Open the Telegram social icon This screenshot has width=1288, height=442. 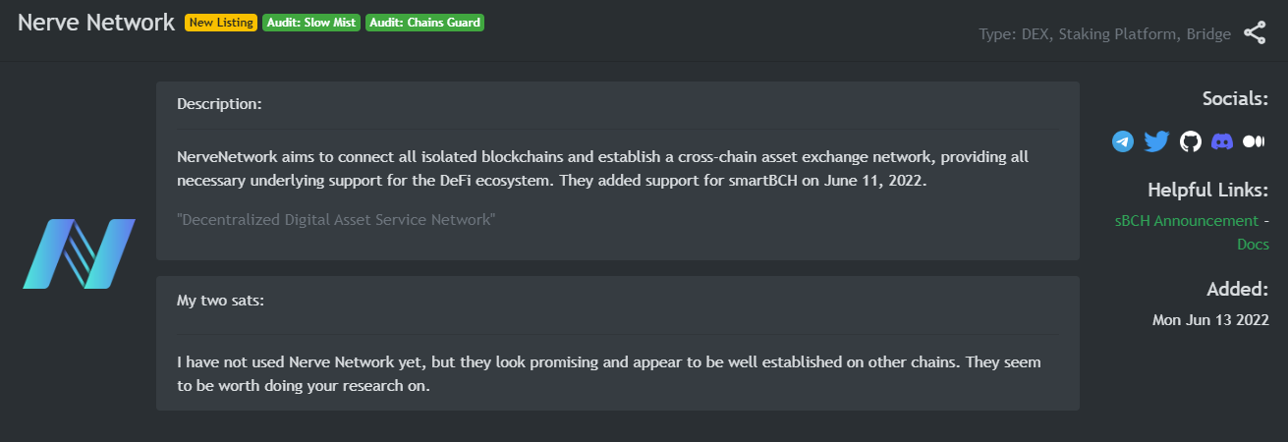click(1123, 141)
